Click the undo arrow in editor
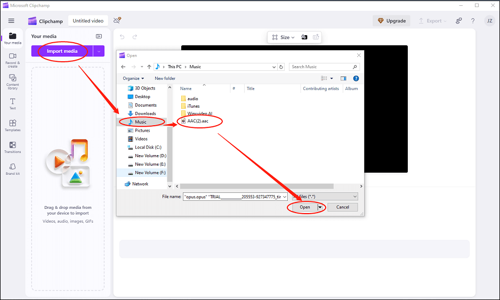This screenshot has height=300, width=500. (x=122, y=37)
